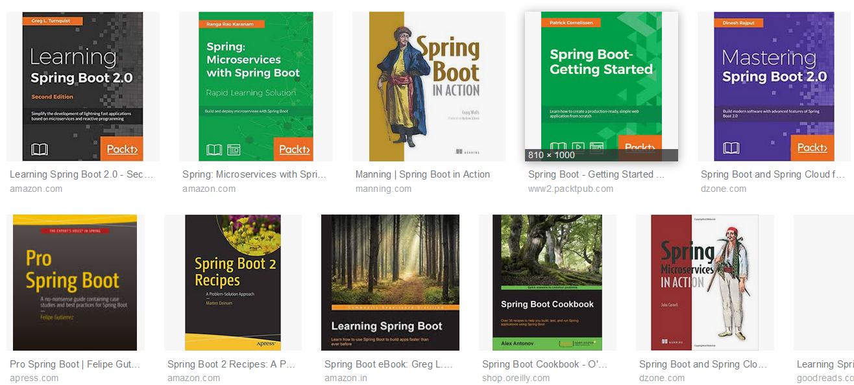Image resolution: width=854 pixels, height=385 pixels.
Task: Click 'Spring Boot - Getting Started' title
Action: tap(596, 174)
